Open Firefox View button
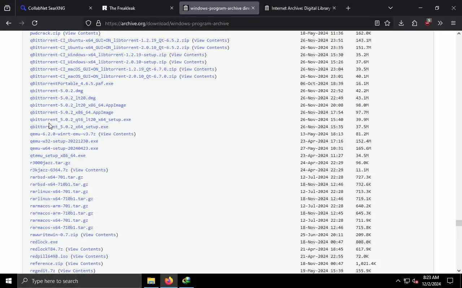The width and height of the screenshot is (462, 288). point(7,8)
